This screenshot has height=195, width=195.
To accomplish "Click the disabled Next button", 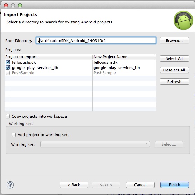I will (106, 185).
